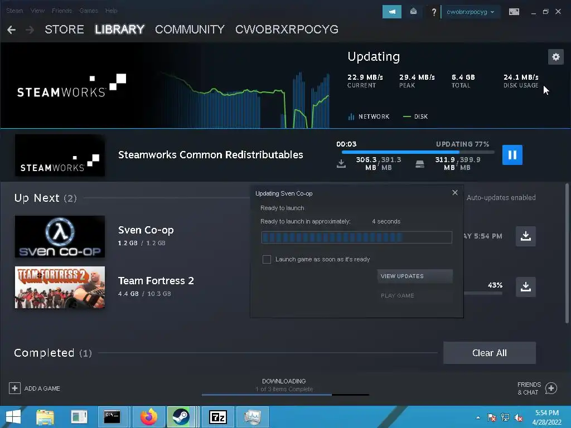Open the View menu

point(37,11)
